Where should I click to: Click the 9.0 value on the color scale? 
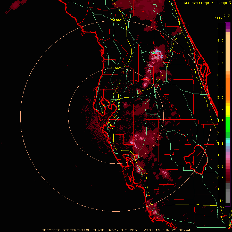point(220,40)
